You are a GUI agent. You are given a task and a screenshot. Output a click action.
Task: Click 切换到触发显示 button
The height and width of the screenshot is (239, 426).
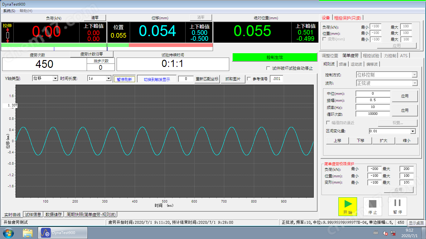coord(157,79)
